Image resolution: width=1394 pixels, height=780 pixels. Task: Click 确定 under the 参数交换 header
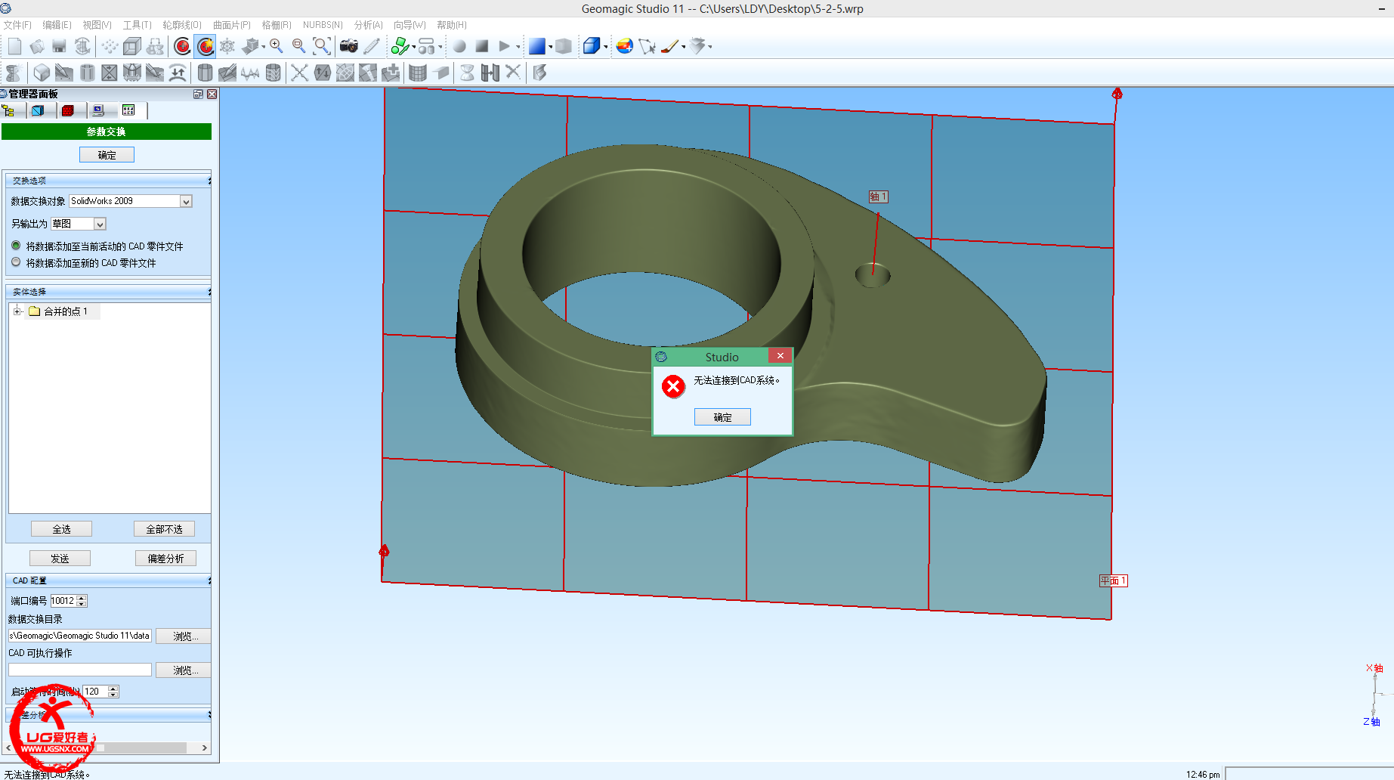107,155
